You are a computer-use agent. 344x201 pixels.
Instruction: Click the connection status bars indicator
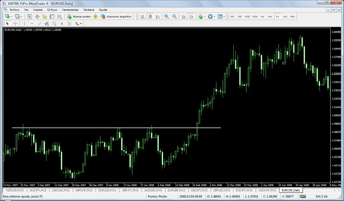pos(303,196)
